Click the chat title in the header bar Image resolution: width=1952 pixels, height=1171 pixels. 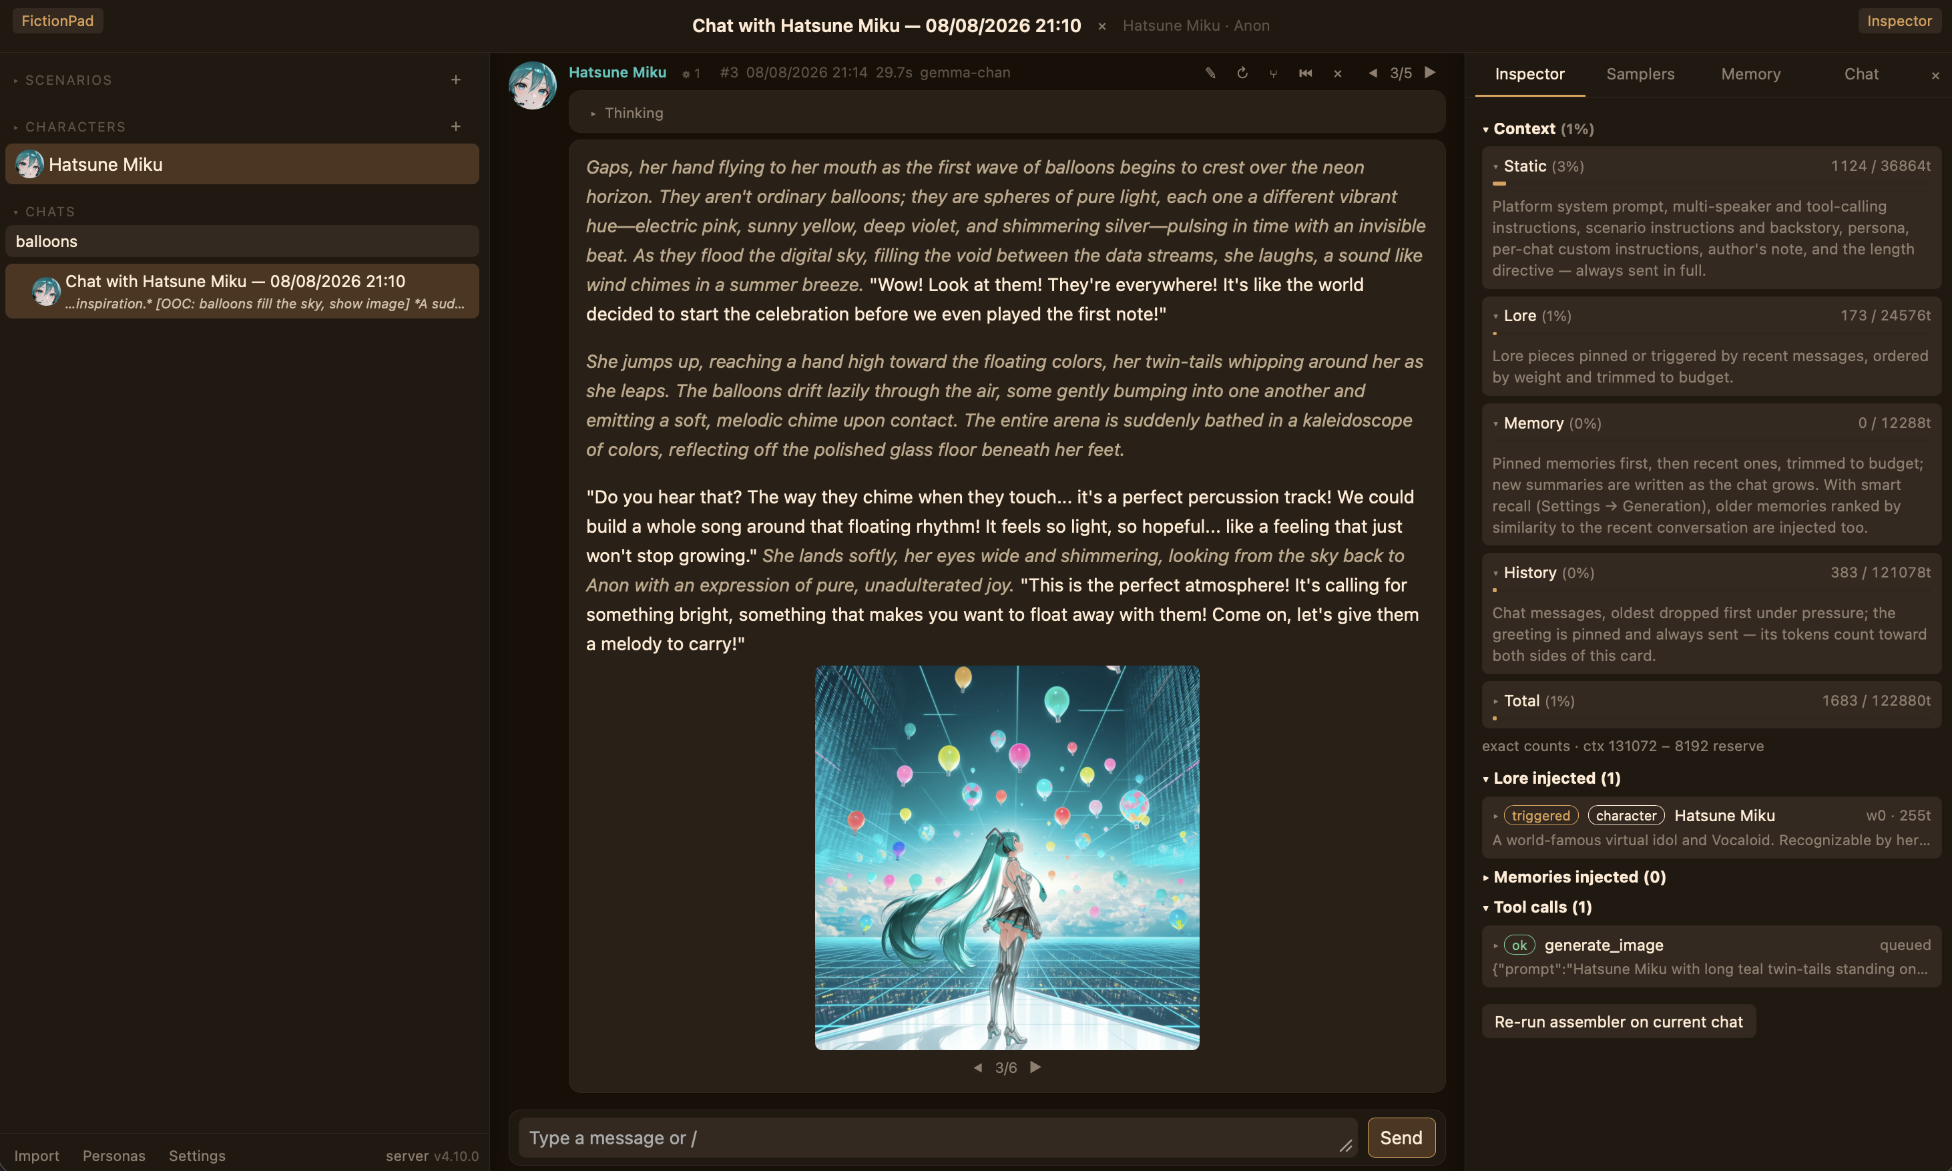[x=886, y=25]
